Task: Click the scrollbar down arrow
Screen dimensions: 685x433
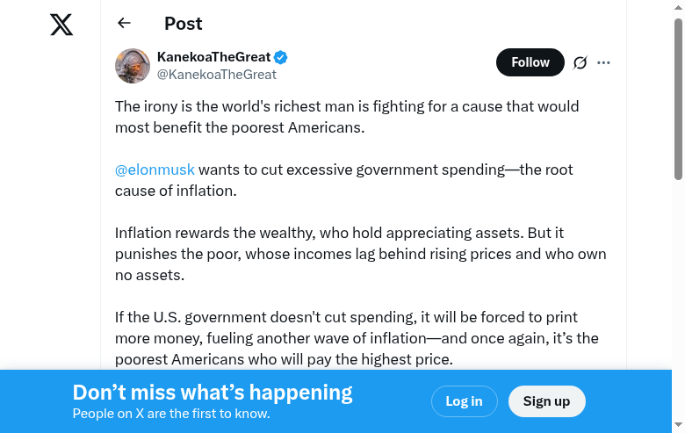Action: tap(678, 426)
